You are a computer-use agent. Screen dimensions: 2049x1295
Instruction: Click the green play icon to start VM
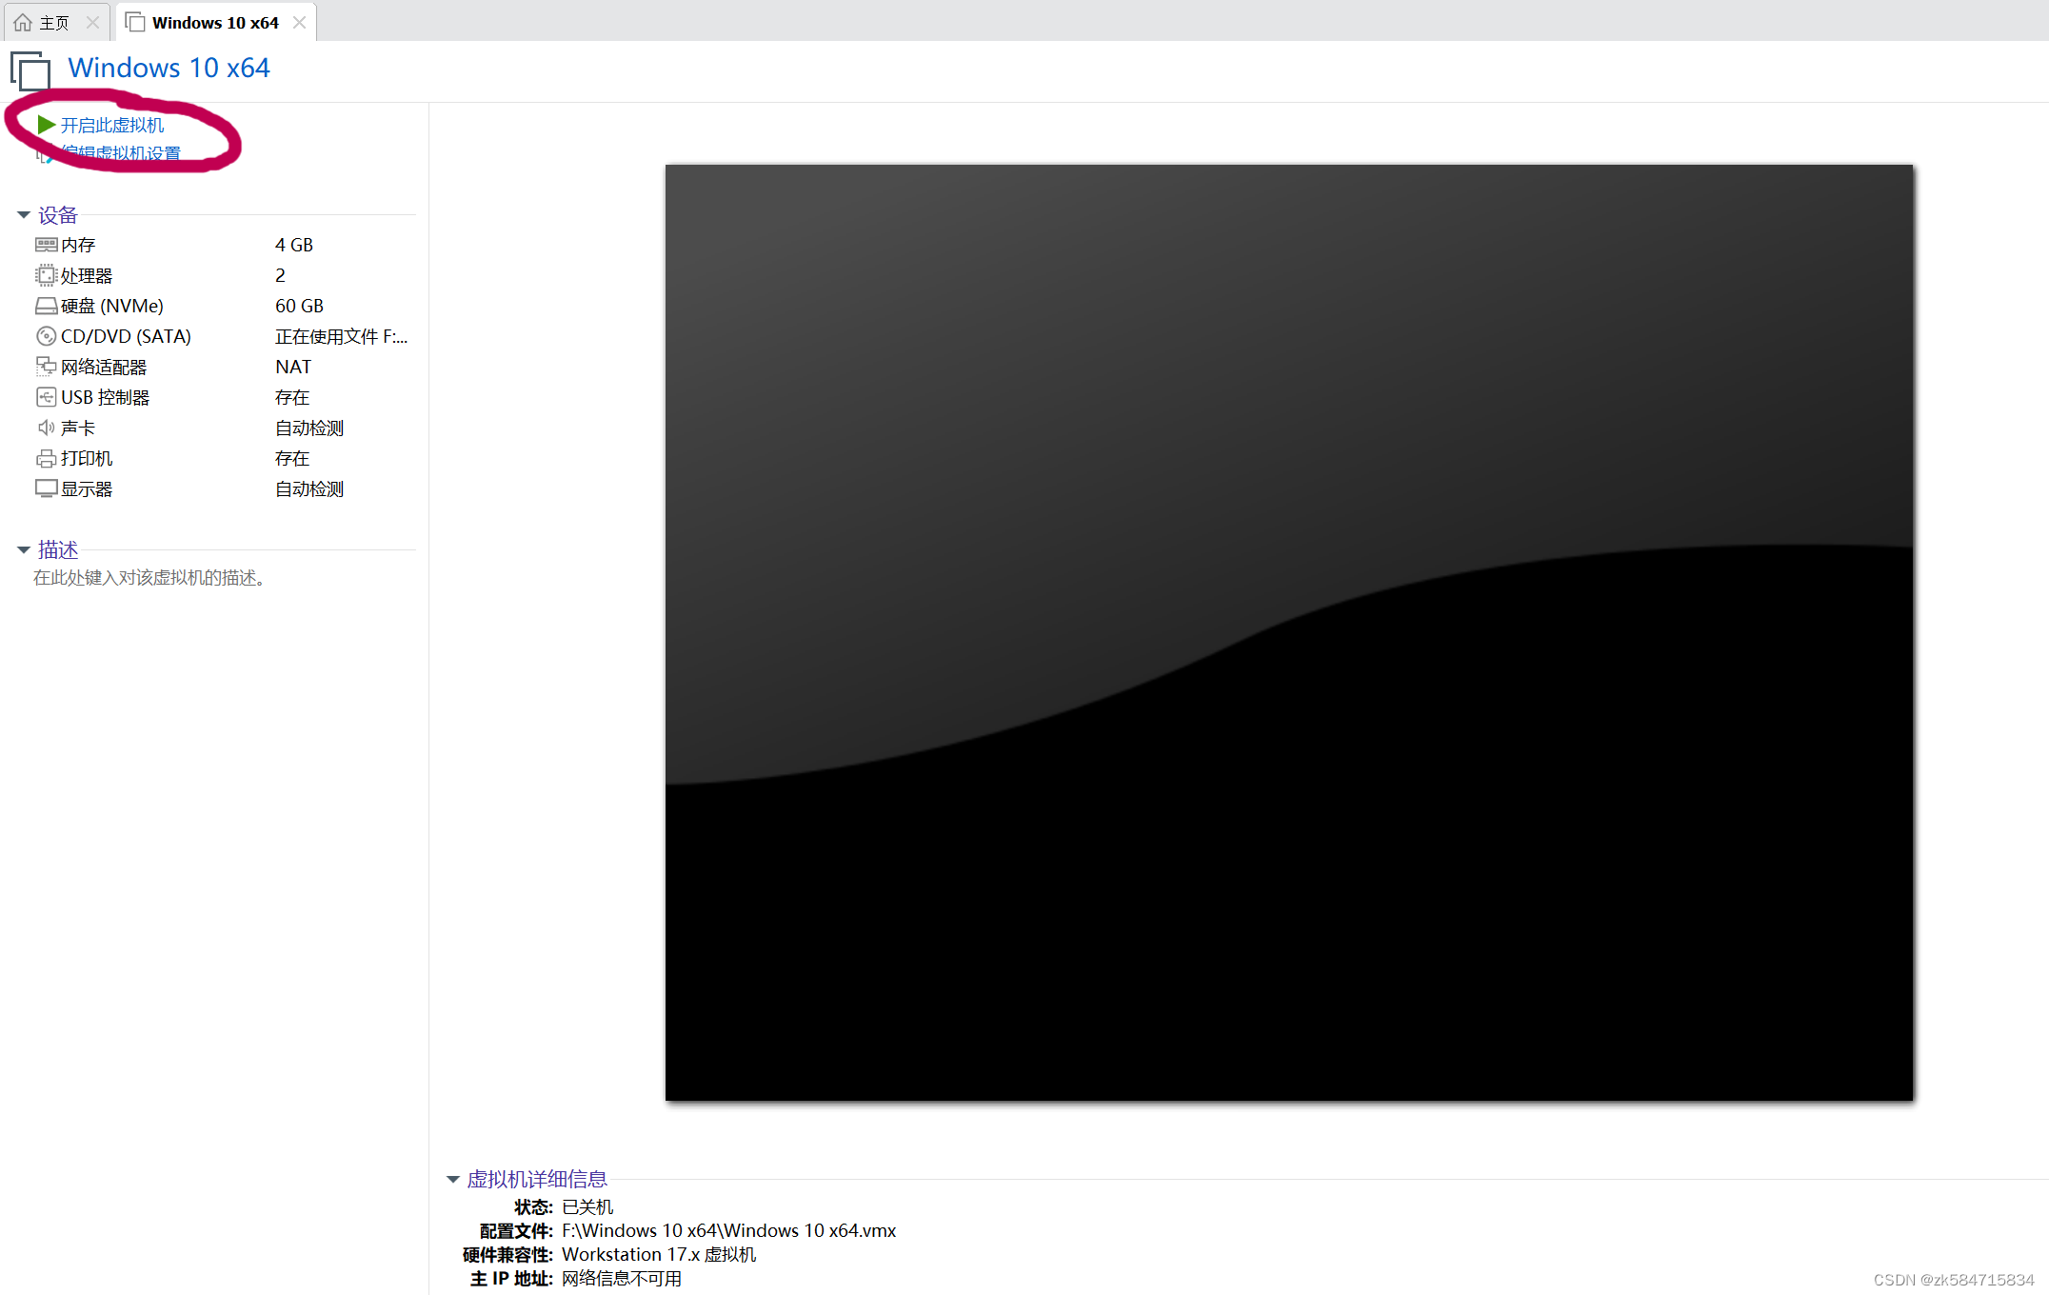46,125
